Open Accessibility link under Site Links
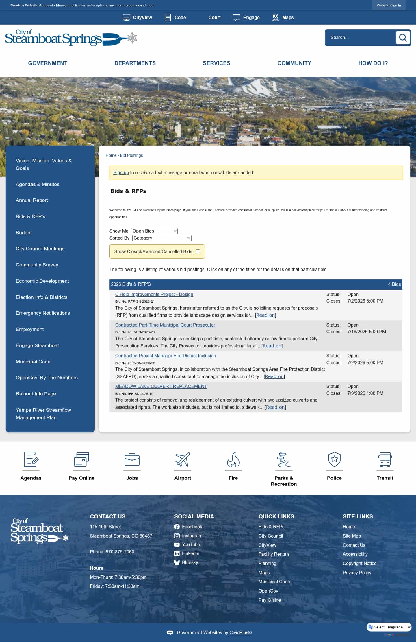Image resolution: width=416 pixels, height=642 pixels. tap(355, 554)
